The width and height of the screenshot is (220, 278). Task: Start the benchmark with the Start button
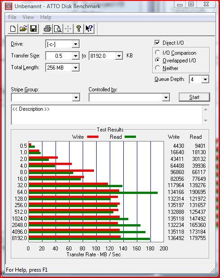(194, 97)
